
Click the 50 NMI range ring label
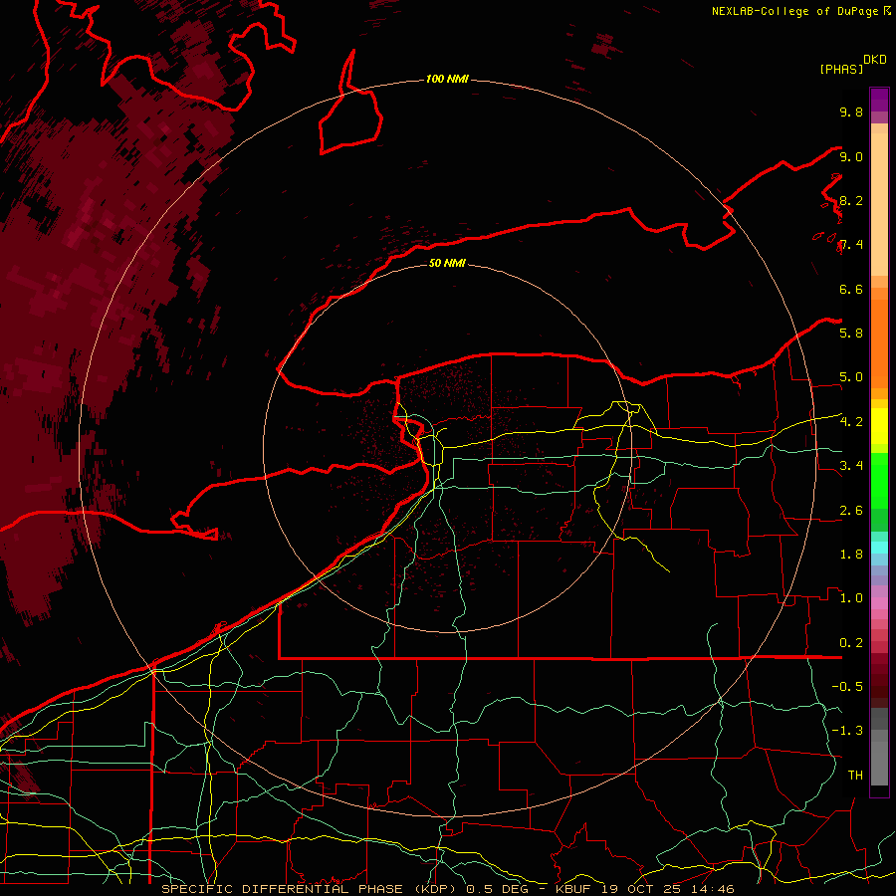point(447,263)
